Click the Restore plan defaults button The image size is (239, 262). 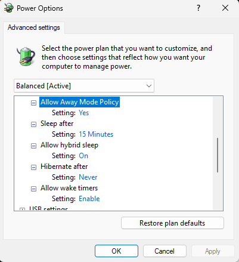click(x=172, y=223)
